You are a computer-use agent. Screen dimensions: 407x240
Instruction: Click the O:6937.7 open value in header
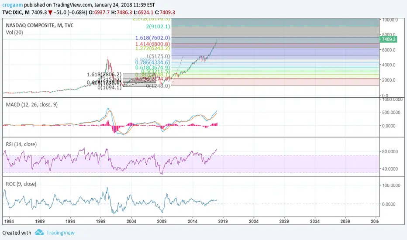99,13
